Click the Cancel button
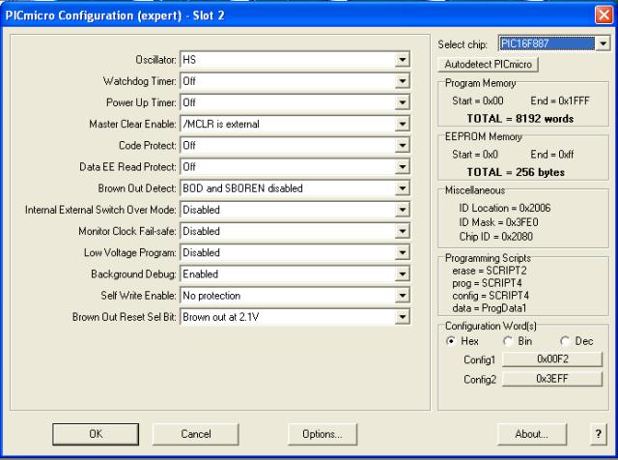This screenshot has height=460, width=618. pyautogui.click(x=195, y=434)
